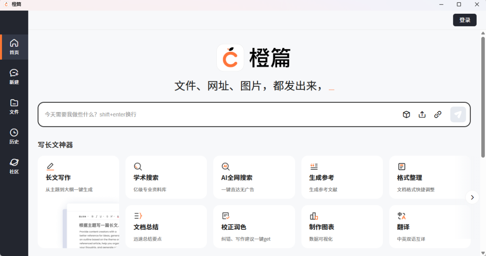Open the AI全网搜索 web search card
The width and height of the screenshot is (486, 256).
tap(254, 177)
